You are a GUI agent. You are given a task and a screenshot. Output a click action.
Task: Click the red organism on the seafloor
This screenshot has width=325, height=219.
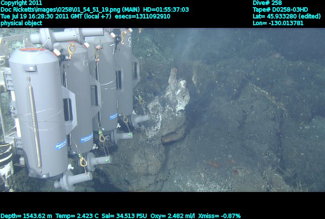click(235, 172)
